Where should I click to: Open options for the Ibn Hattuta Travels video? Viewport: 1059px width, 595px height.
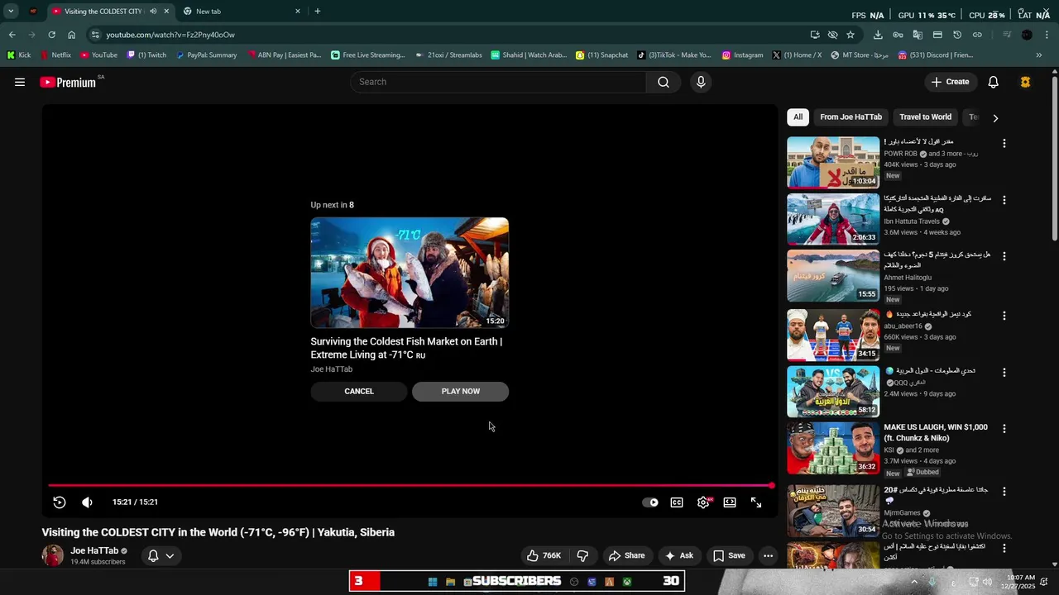pyautogui.click(x=1004, y=201)
